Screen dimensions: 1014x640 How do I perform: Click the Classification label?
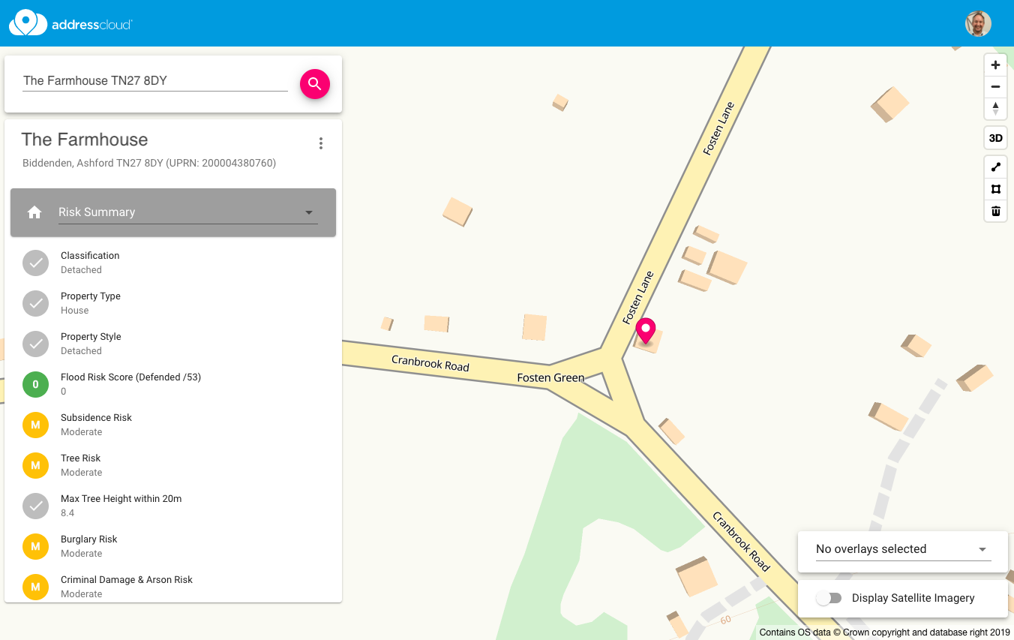(x=90, y=256)
